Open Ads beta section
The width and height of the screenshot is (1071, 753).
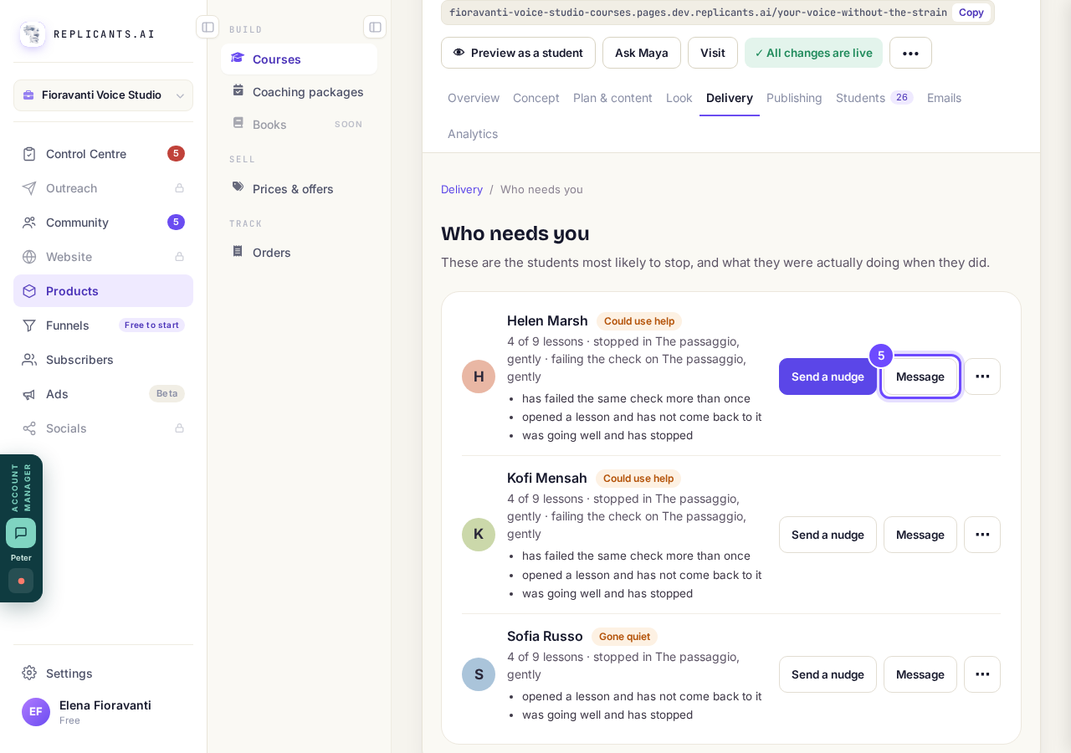click(x=103, y=394)
